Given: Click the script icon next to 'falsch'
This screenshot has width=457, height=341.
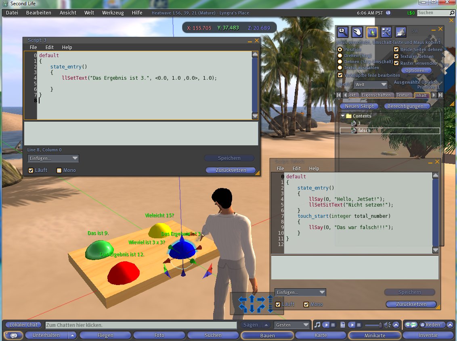Looking at the screenshot, I should click(354, 130).
